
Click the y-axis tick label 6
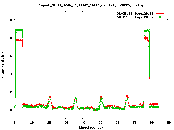[x=11, y=56]
